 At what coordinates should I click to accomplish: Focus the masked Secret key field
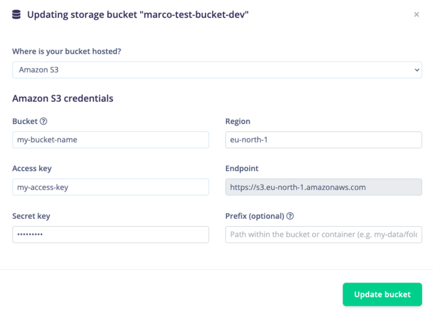110,234
